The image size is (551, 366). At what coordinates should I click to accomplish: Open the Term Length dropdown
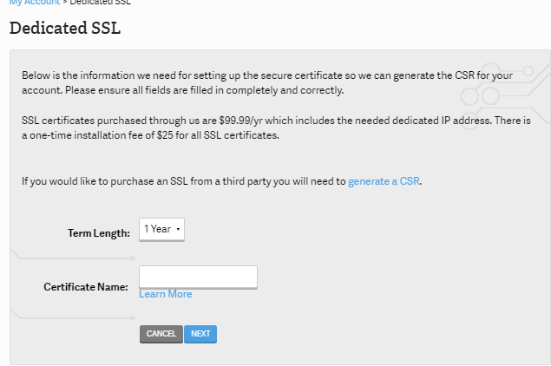(161, 230)
